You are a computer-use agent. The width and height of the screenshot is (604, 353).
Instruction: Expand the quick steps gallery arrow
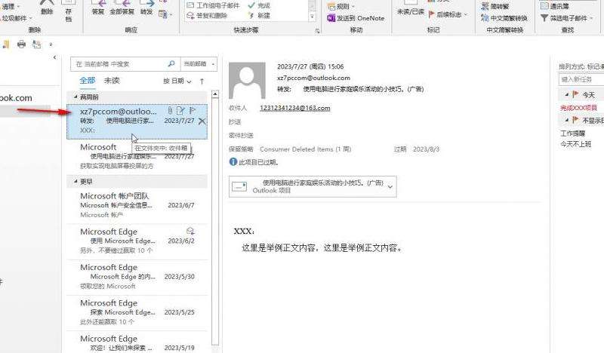tap(312, 17)
